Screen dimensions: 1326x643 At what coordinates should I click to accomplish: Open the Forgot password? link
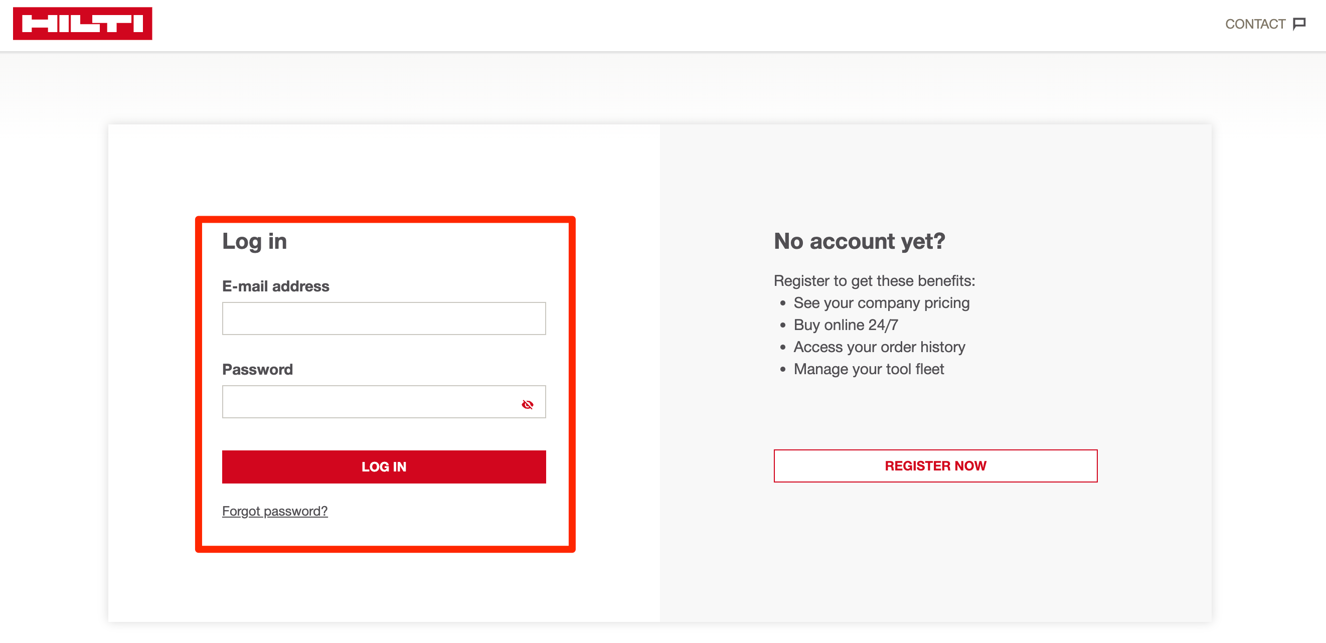pyautogui.click(x=275, y=511)
